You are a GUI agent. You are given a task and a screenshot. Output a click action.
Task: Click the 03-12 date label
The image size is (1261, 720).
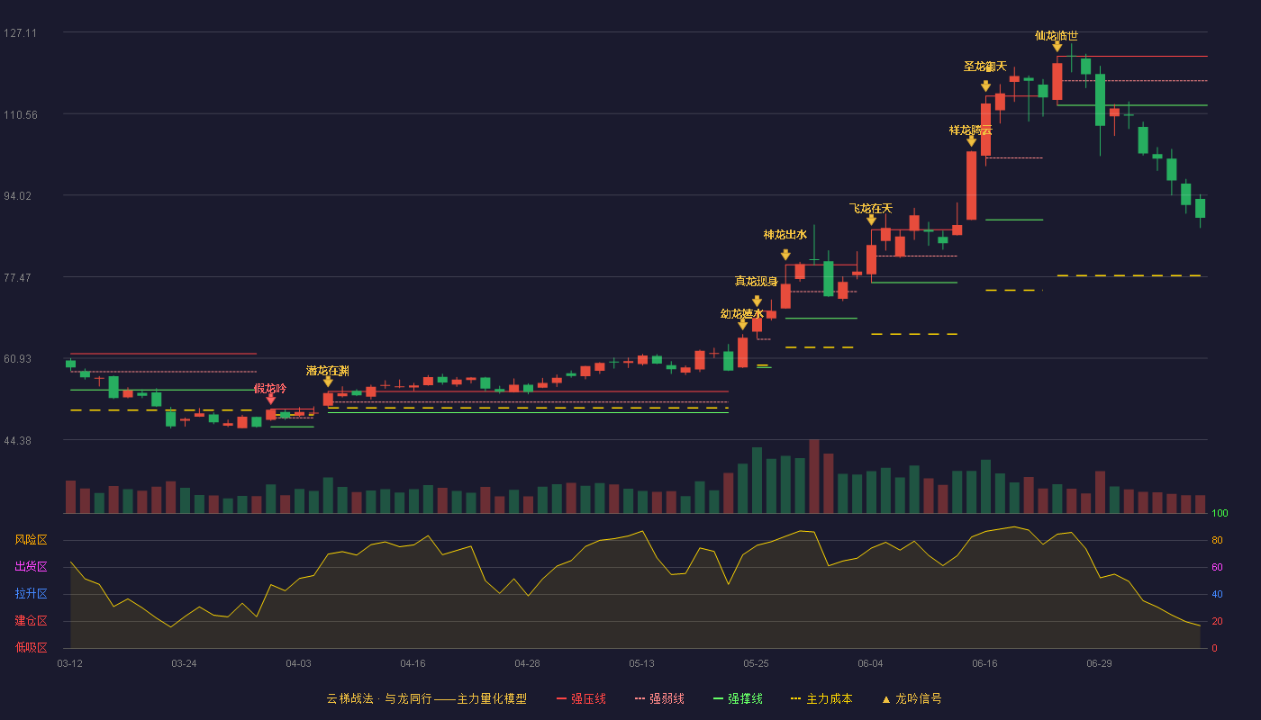(x=70, y=663)
